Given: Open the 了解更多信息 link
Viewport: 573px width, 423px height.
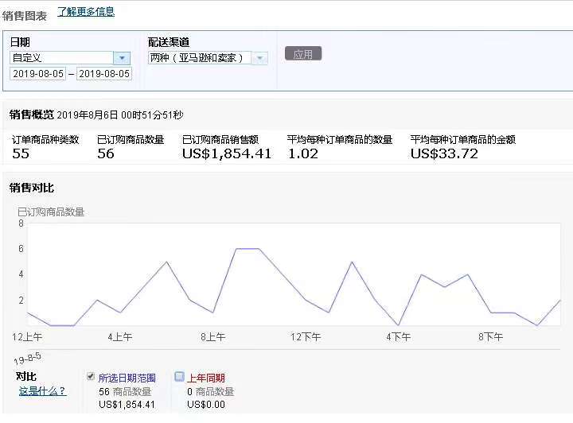Looking at the screenshot, I should tap(86, 12).
